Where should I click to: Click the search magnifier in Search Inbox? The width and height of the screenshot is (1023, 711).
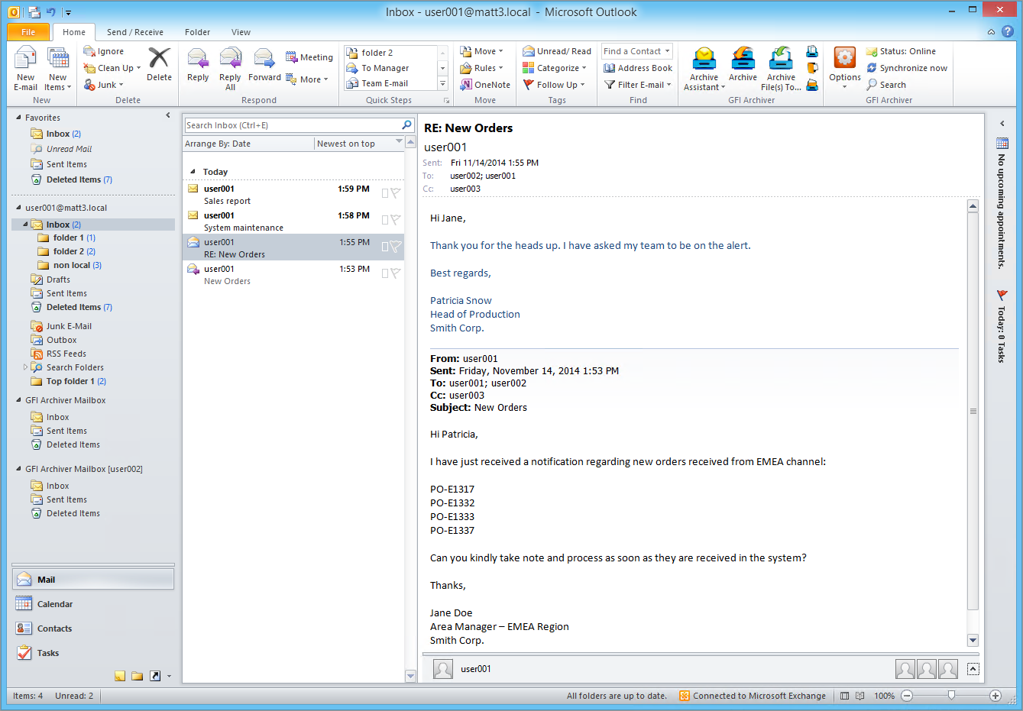407,125
